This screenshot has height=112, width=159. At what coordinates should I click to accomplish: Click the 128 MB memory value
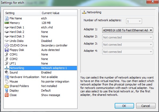pyautogui.click(x=46, y=23)
